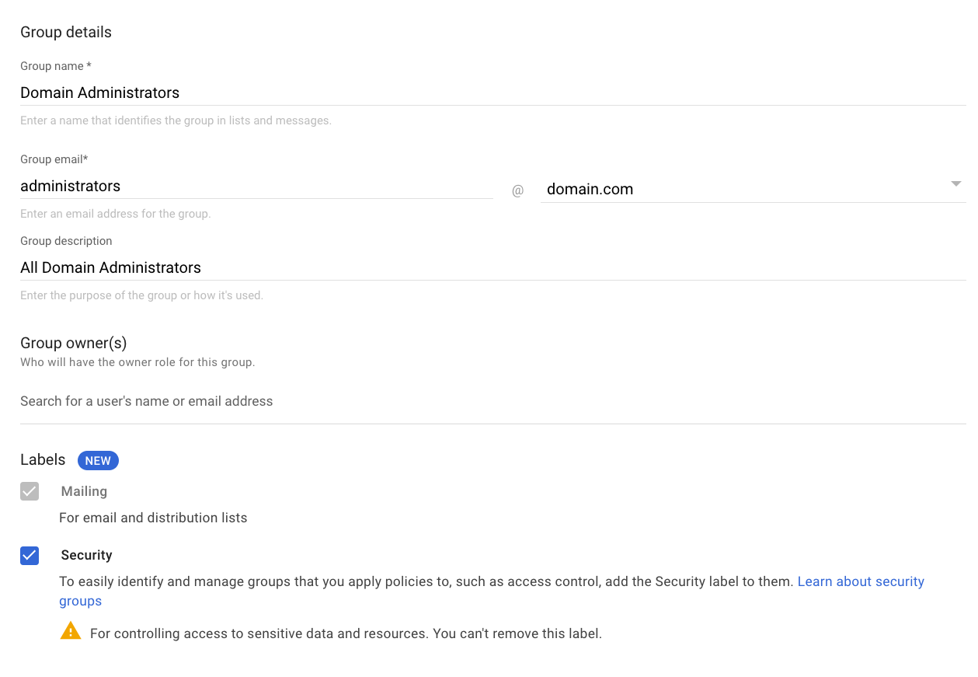The width and height of the screenshot is (978, 677).
Task: Click the 'Group name *' field label
Action: pyautogui.click(x=56, y=66)
